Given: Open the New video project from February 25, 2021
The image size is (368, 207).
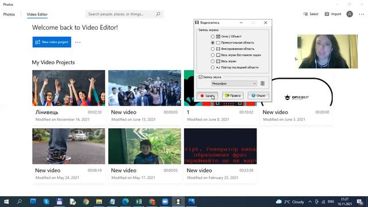Looking at the screenshot, I should tap(220, 146).
